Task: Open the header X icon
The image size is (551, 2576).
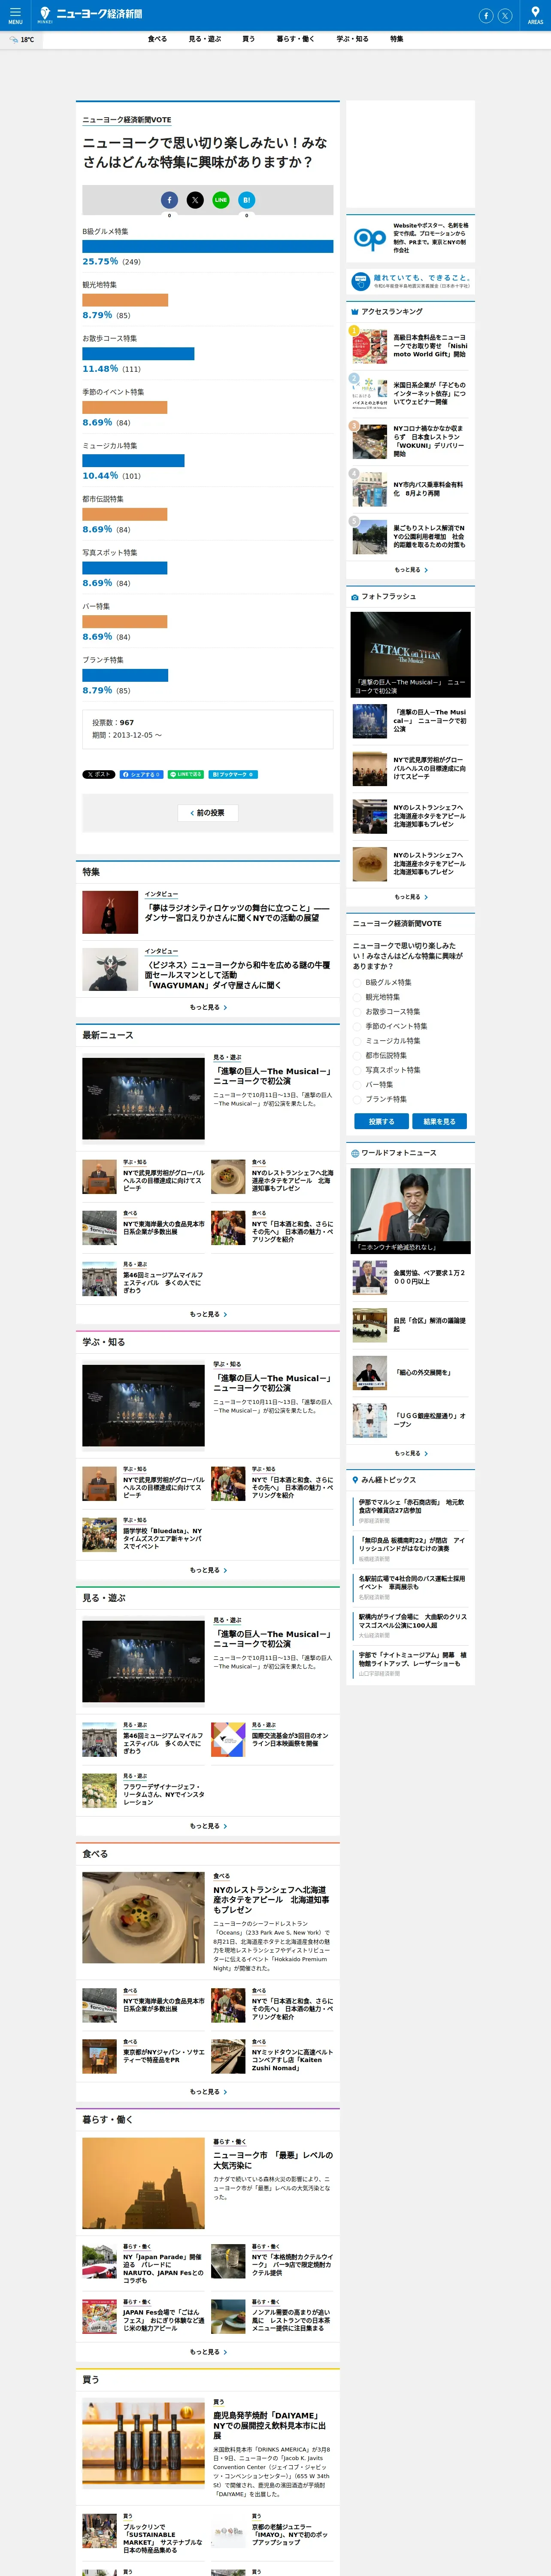Action: click(505, 15)
